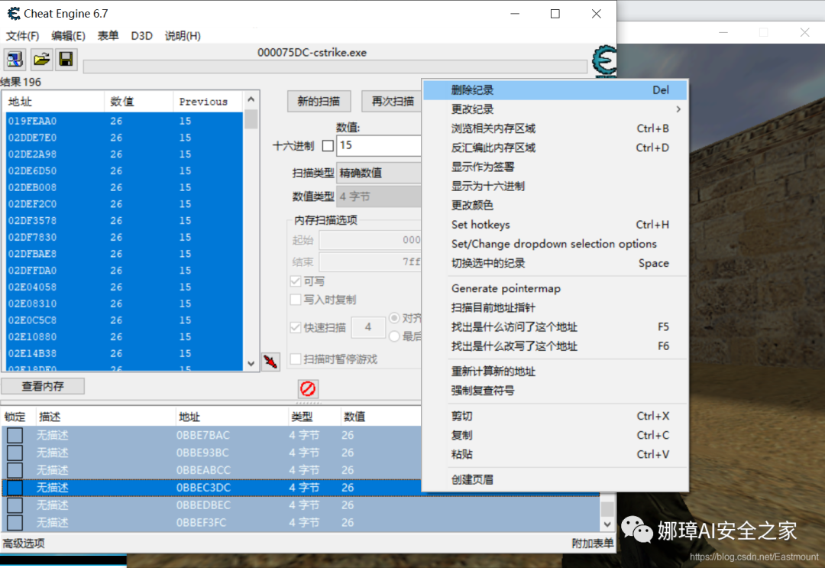Click the 新的扫描 new scan button
This screenshot has width=825, height=568.
pyautogui.click(x=319, y=101)
